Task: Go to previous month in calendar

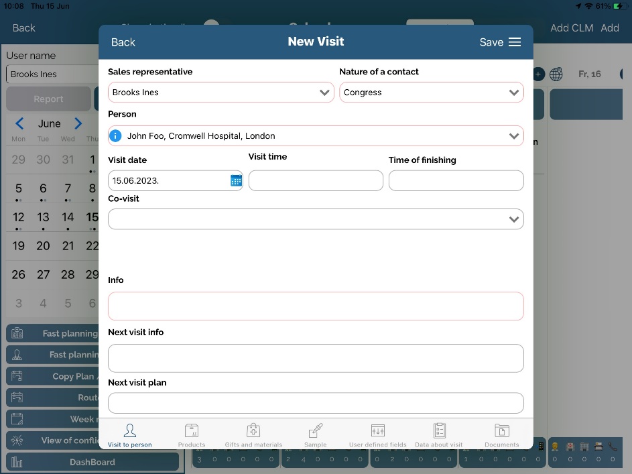Action: tap(19, 123)
